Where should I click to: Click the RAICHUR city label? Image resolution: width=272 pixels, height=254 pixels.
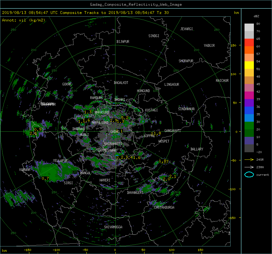click(x=222, y=81)
